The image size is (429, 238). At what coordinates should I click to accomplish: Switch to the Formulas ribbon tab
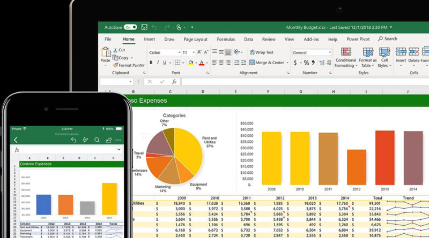click(x=226, y=39)
